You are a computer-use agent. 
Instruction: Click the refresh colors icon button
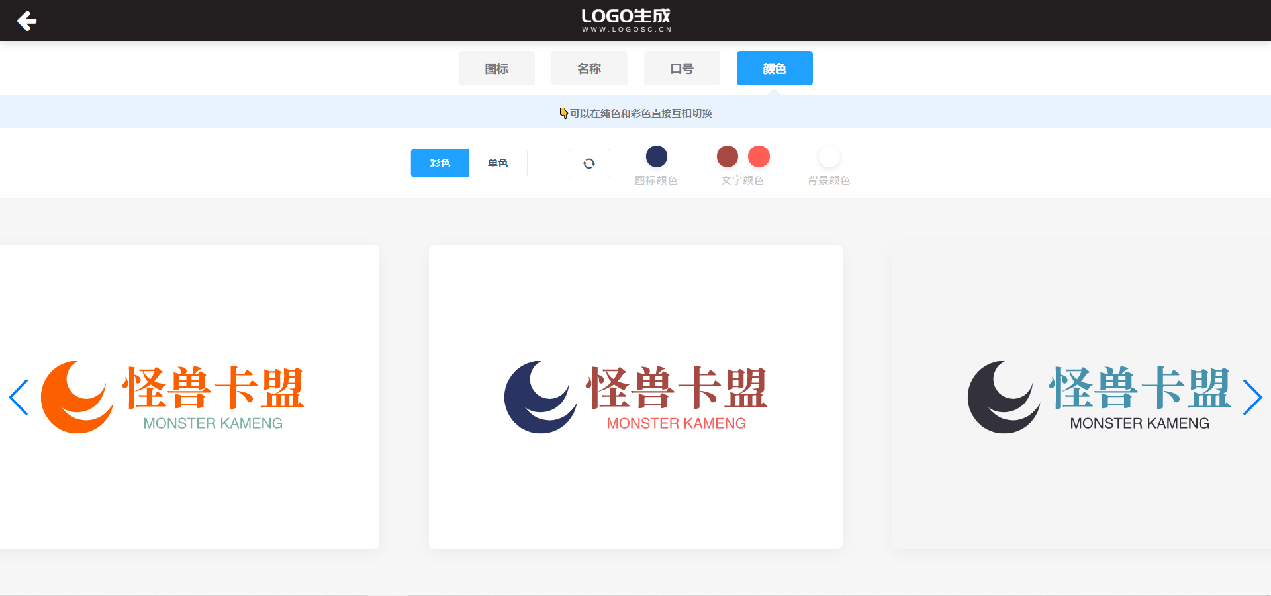589,163
